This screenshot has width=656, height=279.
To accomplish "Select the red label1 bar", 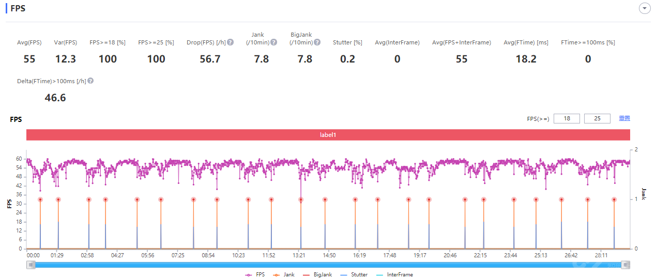I will [328, 134].
